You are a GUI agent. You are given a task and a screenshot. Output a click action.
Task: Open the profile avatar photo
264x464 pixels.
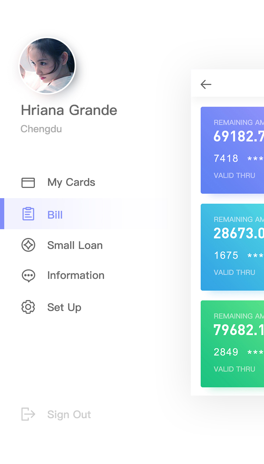[x=47, y=66]
